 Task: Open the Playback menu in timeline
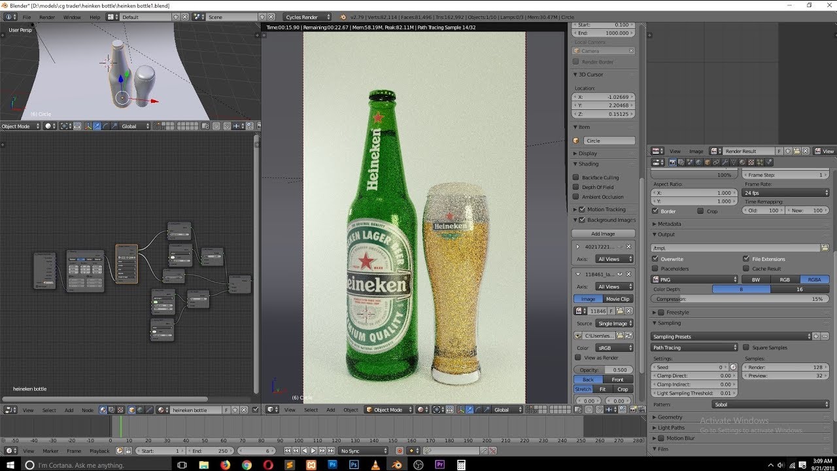(x=99, y=451)
